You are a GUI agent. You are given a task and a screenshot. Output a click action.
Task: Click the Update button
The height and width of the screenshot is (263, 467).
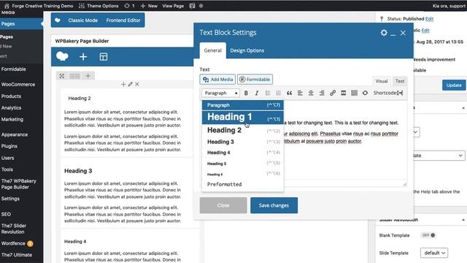pyautogui.click(x=454, y=85)
